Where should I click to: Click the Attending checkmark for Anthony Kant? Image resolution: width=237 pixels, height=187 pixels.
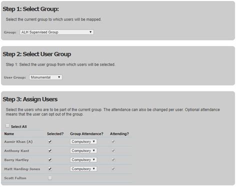point(113,150)
